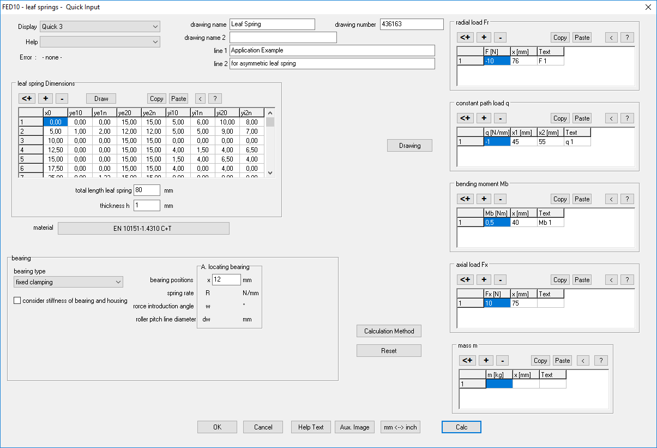The image size is (657, 448).
Task: Click the Draw button above dimensions table
Action: click(101, 99)
